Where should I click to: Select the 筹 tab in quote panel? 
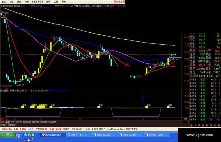[219, 125]
